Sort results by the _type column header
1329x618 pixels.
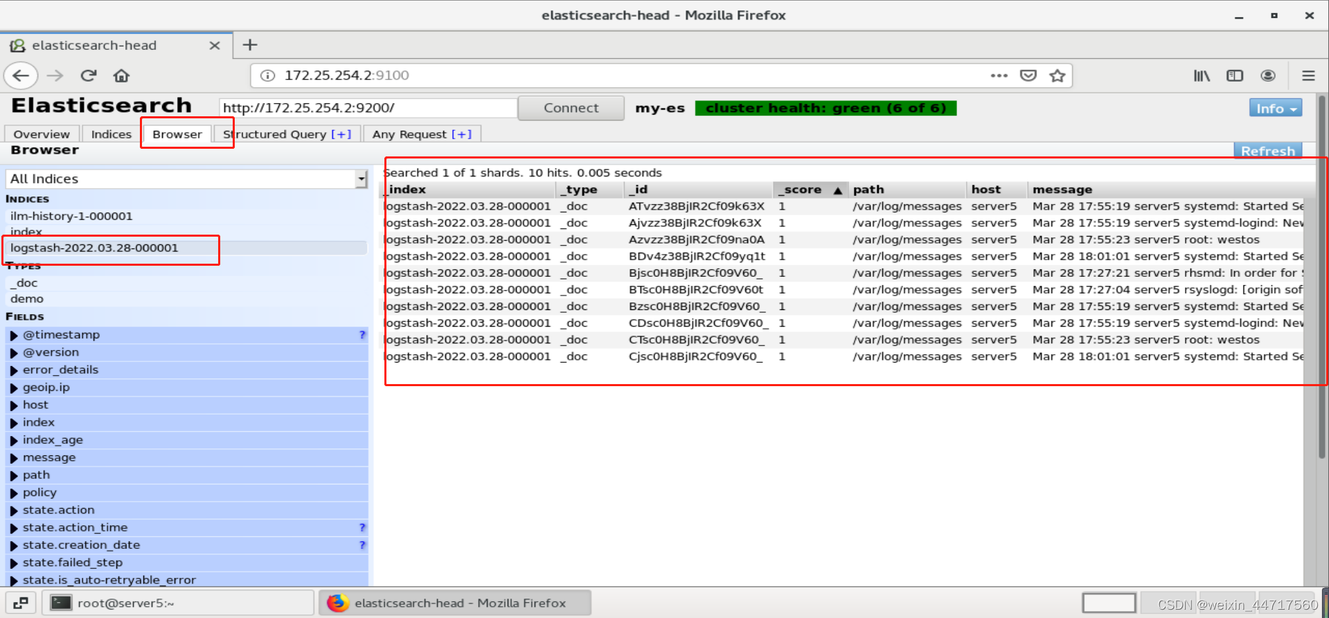click(589, 190)
